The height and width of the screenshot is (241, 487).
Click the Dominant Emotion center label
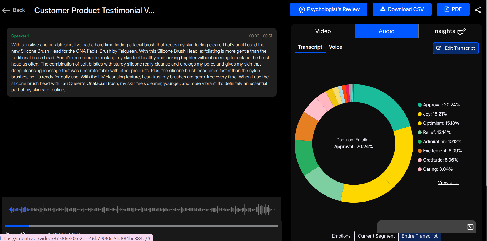coord(354,140)
